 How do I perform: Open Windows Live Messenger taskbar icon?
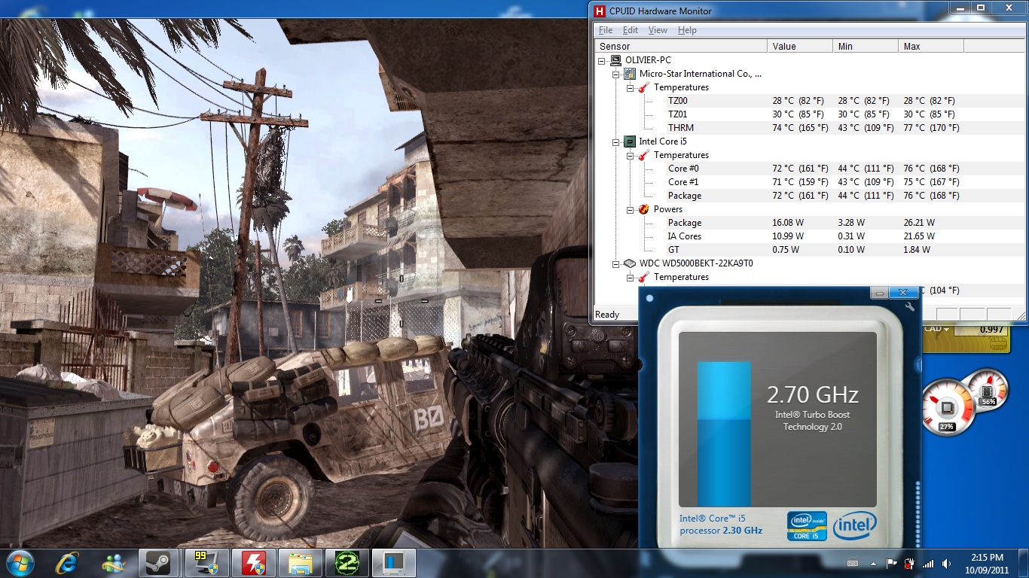(114, 563)
